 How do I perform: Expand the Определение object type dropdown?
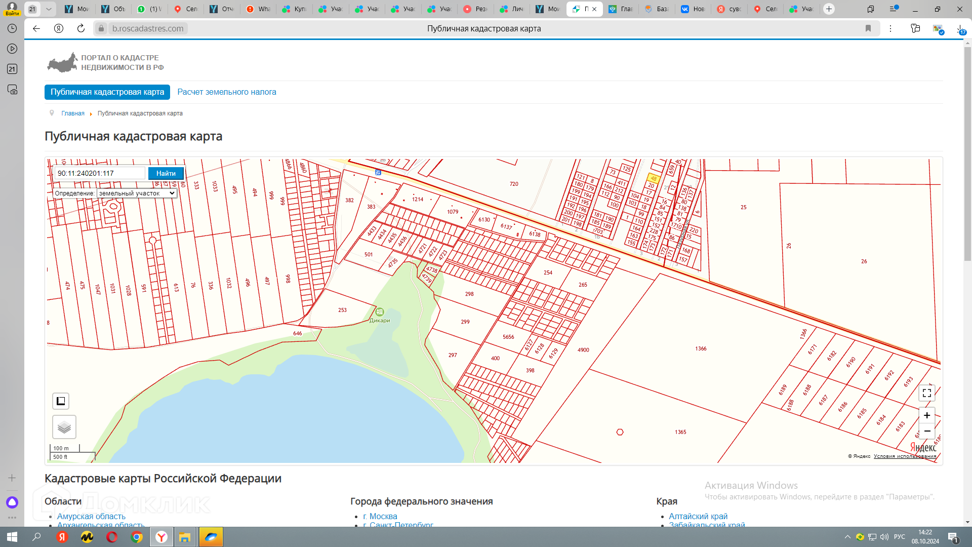[136, 193]
